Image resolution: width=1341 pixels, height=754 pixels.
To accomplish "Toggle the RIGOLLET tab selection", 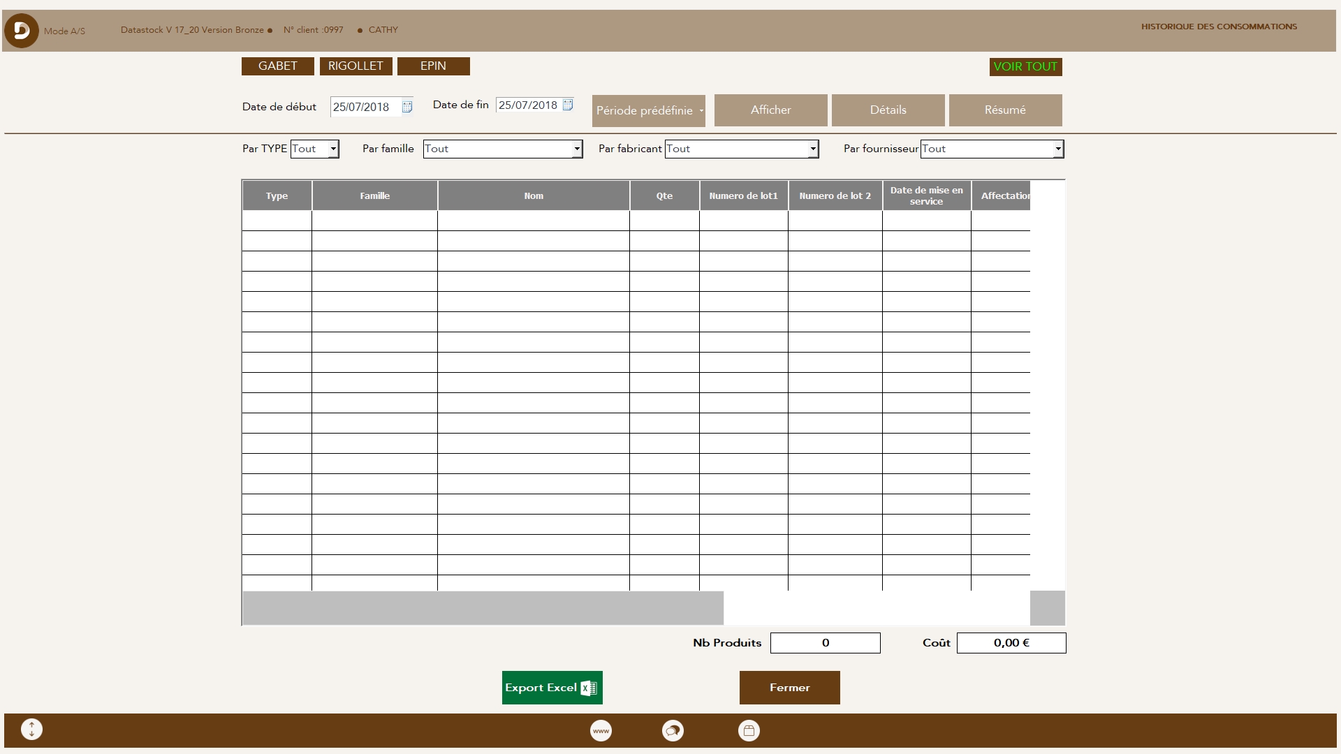I will [x=356, y=66].
